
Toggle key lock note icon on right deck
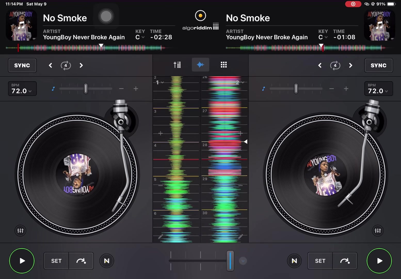(x=263, y=89)
